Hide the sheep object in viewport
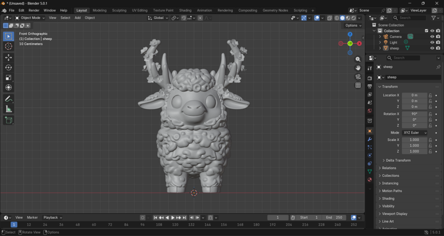The height and width of the screenshot is (236, 444). 432,48
